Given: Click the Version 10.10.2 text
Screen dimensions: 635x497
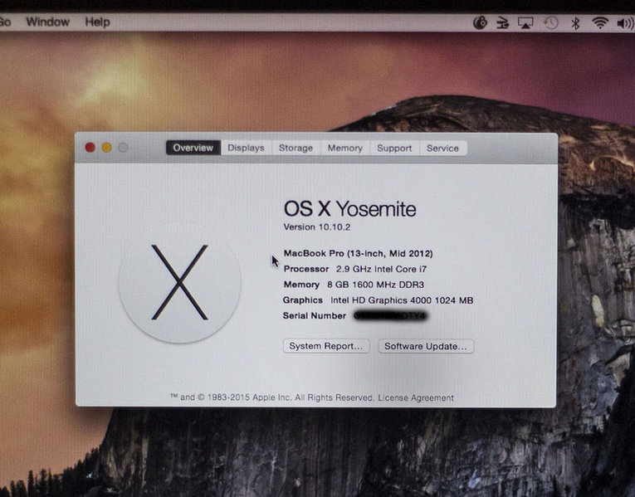Looking at the screenshot, I should coord(317,227).
